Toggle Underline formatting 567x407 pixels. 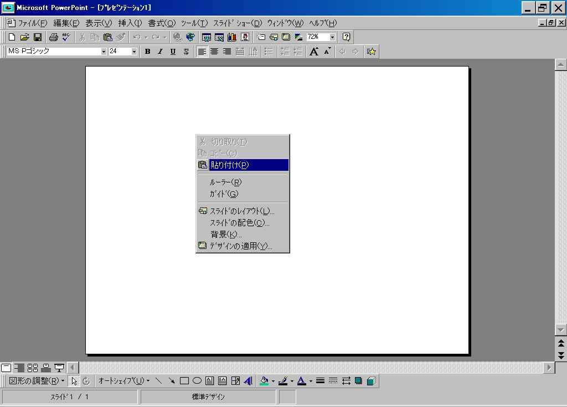[173, 52]
